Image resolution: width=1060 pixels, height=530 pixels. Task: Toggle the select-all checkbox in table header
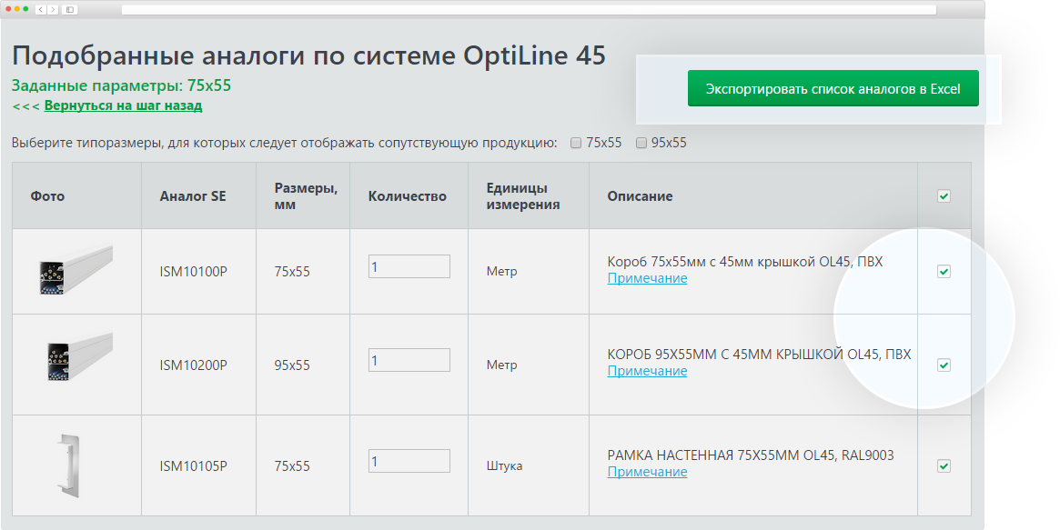pyautogui.click(x=944, y=195)
